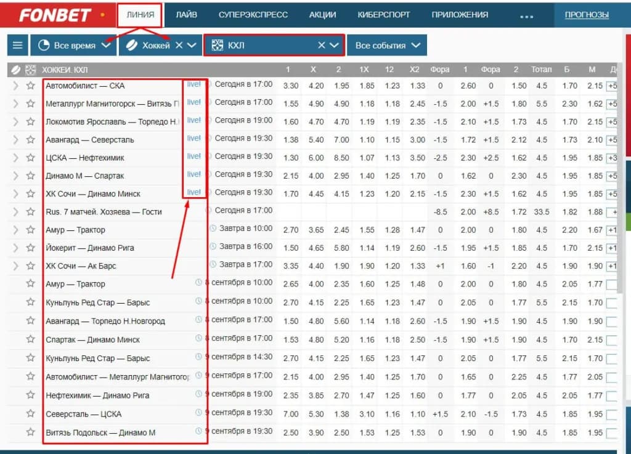Favorite the Северсталь — ЦСКА match
This screenshot has height=454, width=631.
pos(31,414)
